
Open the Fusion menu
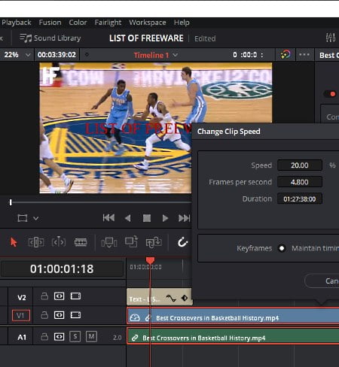pos(50,23)
